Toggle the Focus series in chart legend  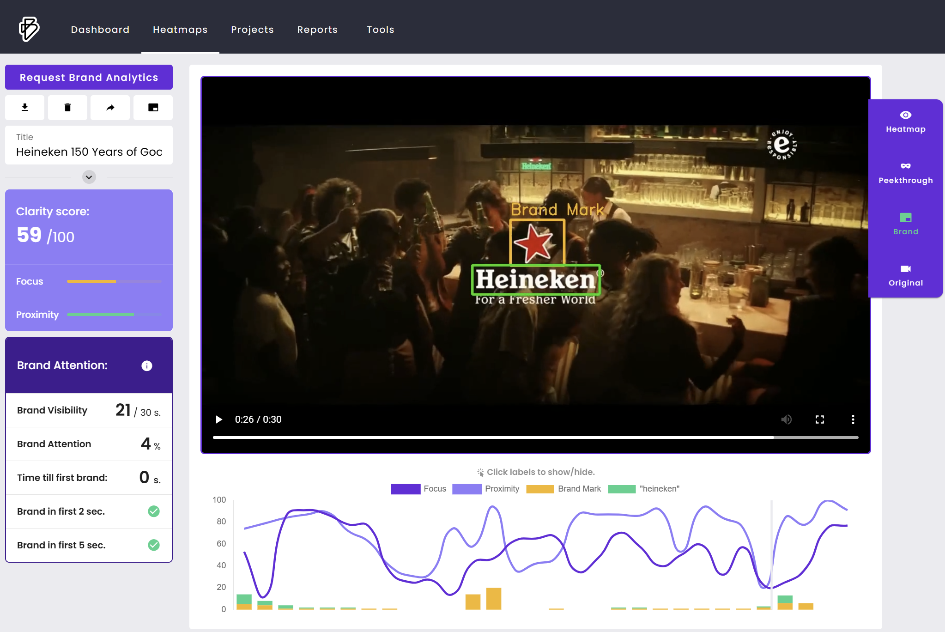tap(418, 489)
